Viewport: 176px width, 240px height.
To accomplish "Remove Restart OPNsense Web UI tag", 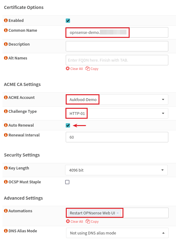I will (118, 213).
